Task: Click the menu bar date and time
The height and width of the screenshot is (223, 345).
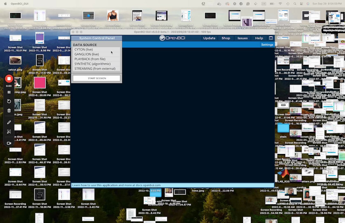Action: [327, 4]
